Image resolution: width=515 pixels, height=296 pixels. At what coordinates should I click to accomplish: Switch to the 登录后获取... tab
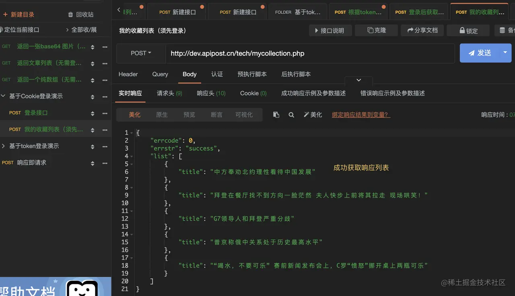[x=419, y=12]
